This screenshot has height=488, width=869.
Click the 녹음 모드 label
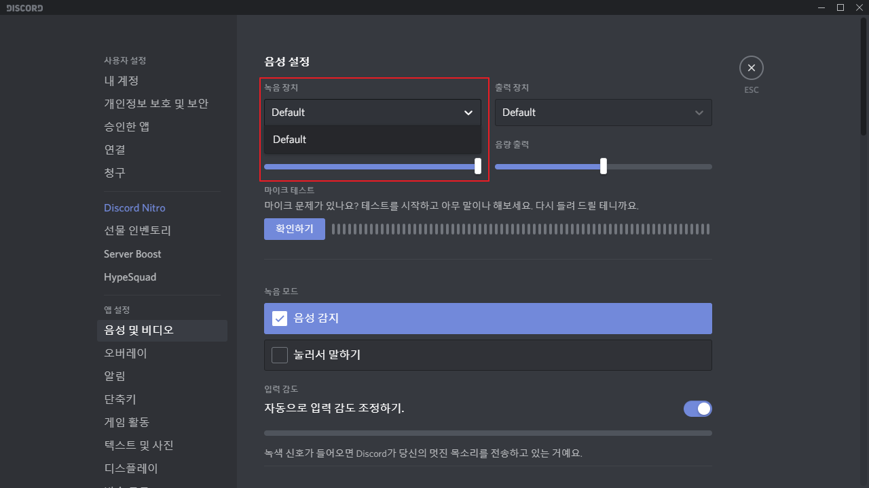pyautogui.click(x=281, y=291)
